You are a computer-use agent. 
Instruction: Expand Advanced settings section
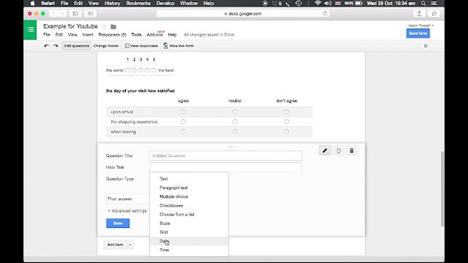pyautogui.click(x=127, y=211)
